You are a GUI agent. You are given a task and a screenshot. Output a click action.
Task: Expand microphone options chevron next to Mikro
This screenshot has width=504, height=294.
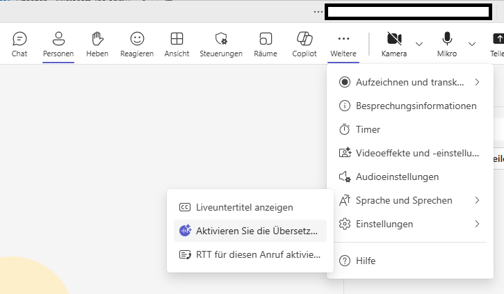pyautogui.click(x=472, y=44)
